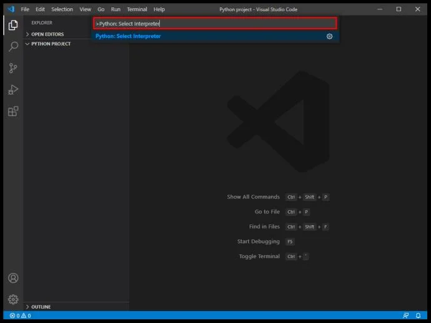Click the Toggle Terminal hint text
Image resolution: width=431 pixels, height=323 pixels.
pos(259,256)
